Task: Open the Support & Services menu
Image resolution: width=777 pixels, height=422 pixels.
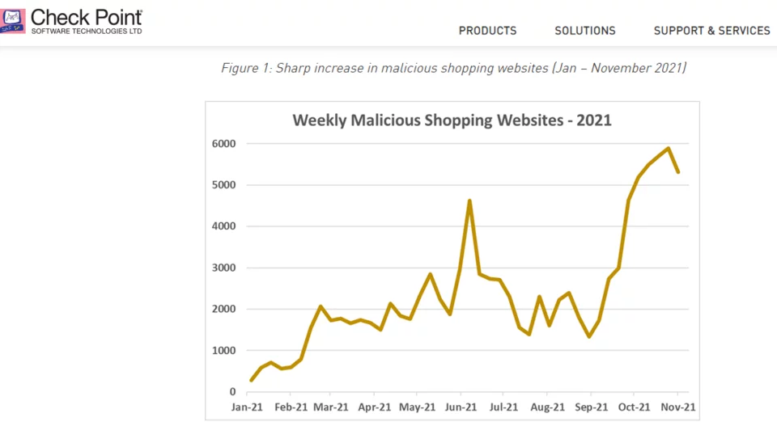Action: (x=711, y=31)
